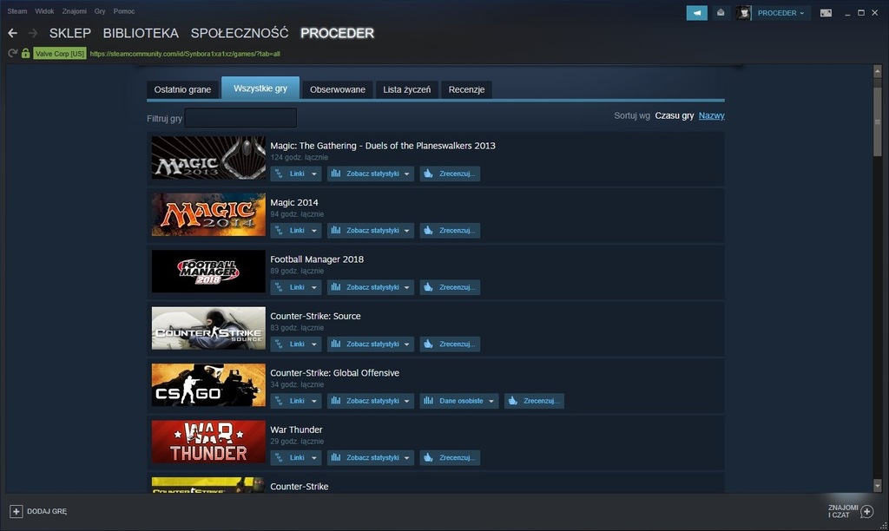The width and height of the screenshot is (889, 531).
Task: Reload the page with refresh icon
Action: [x=12, y=53]
